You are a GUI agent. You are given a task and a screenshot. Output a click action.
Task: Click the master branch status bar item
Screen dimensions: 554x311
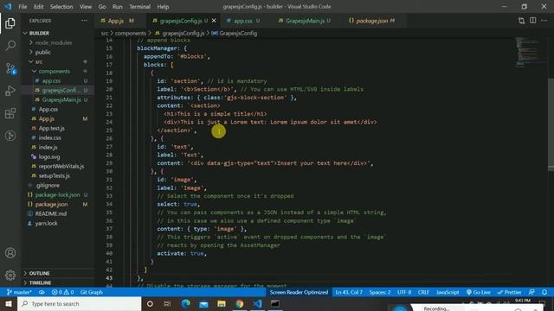19,292
